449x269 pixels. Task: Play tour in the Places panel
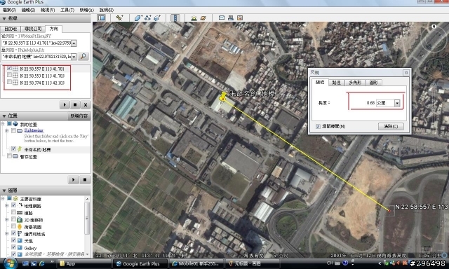pyautogui.click(x=73, y=179)
